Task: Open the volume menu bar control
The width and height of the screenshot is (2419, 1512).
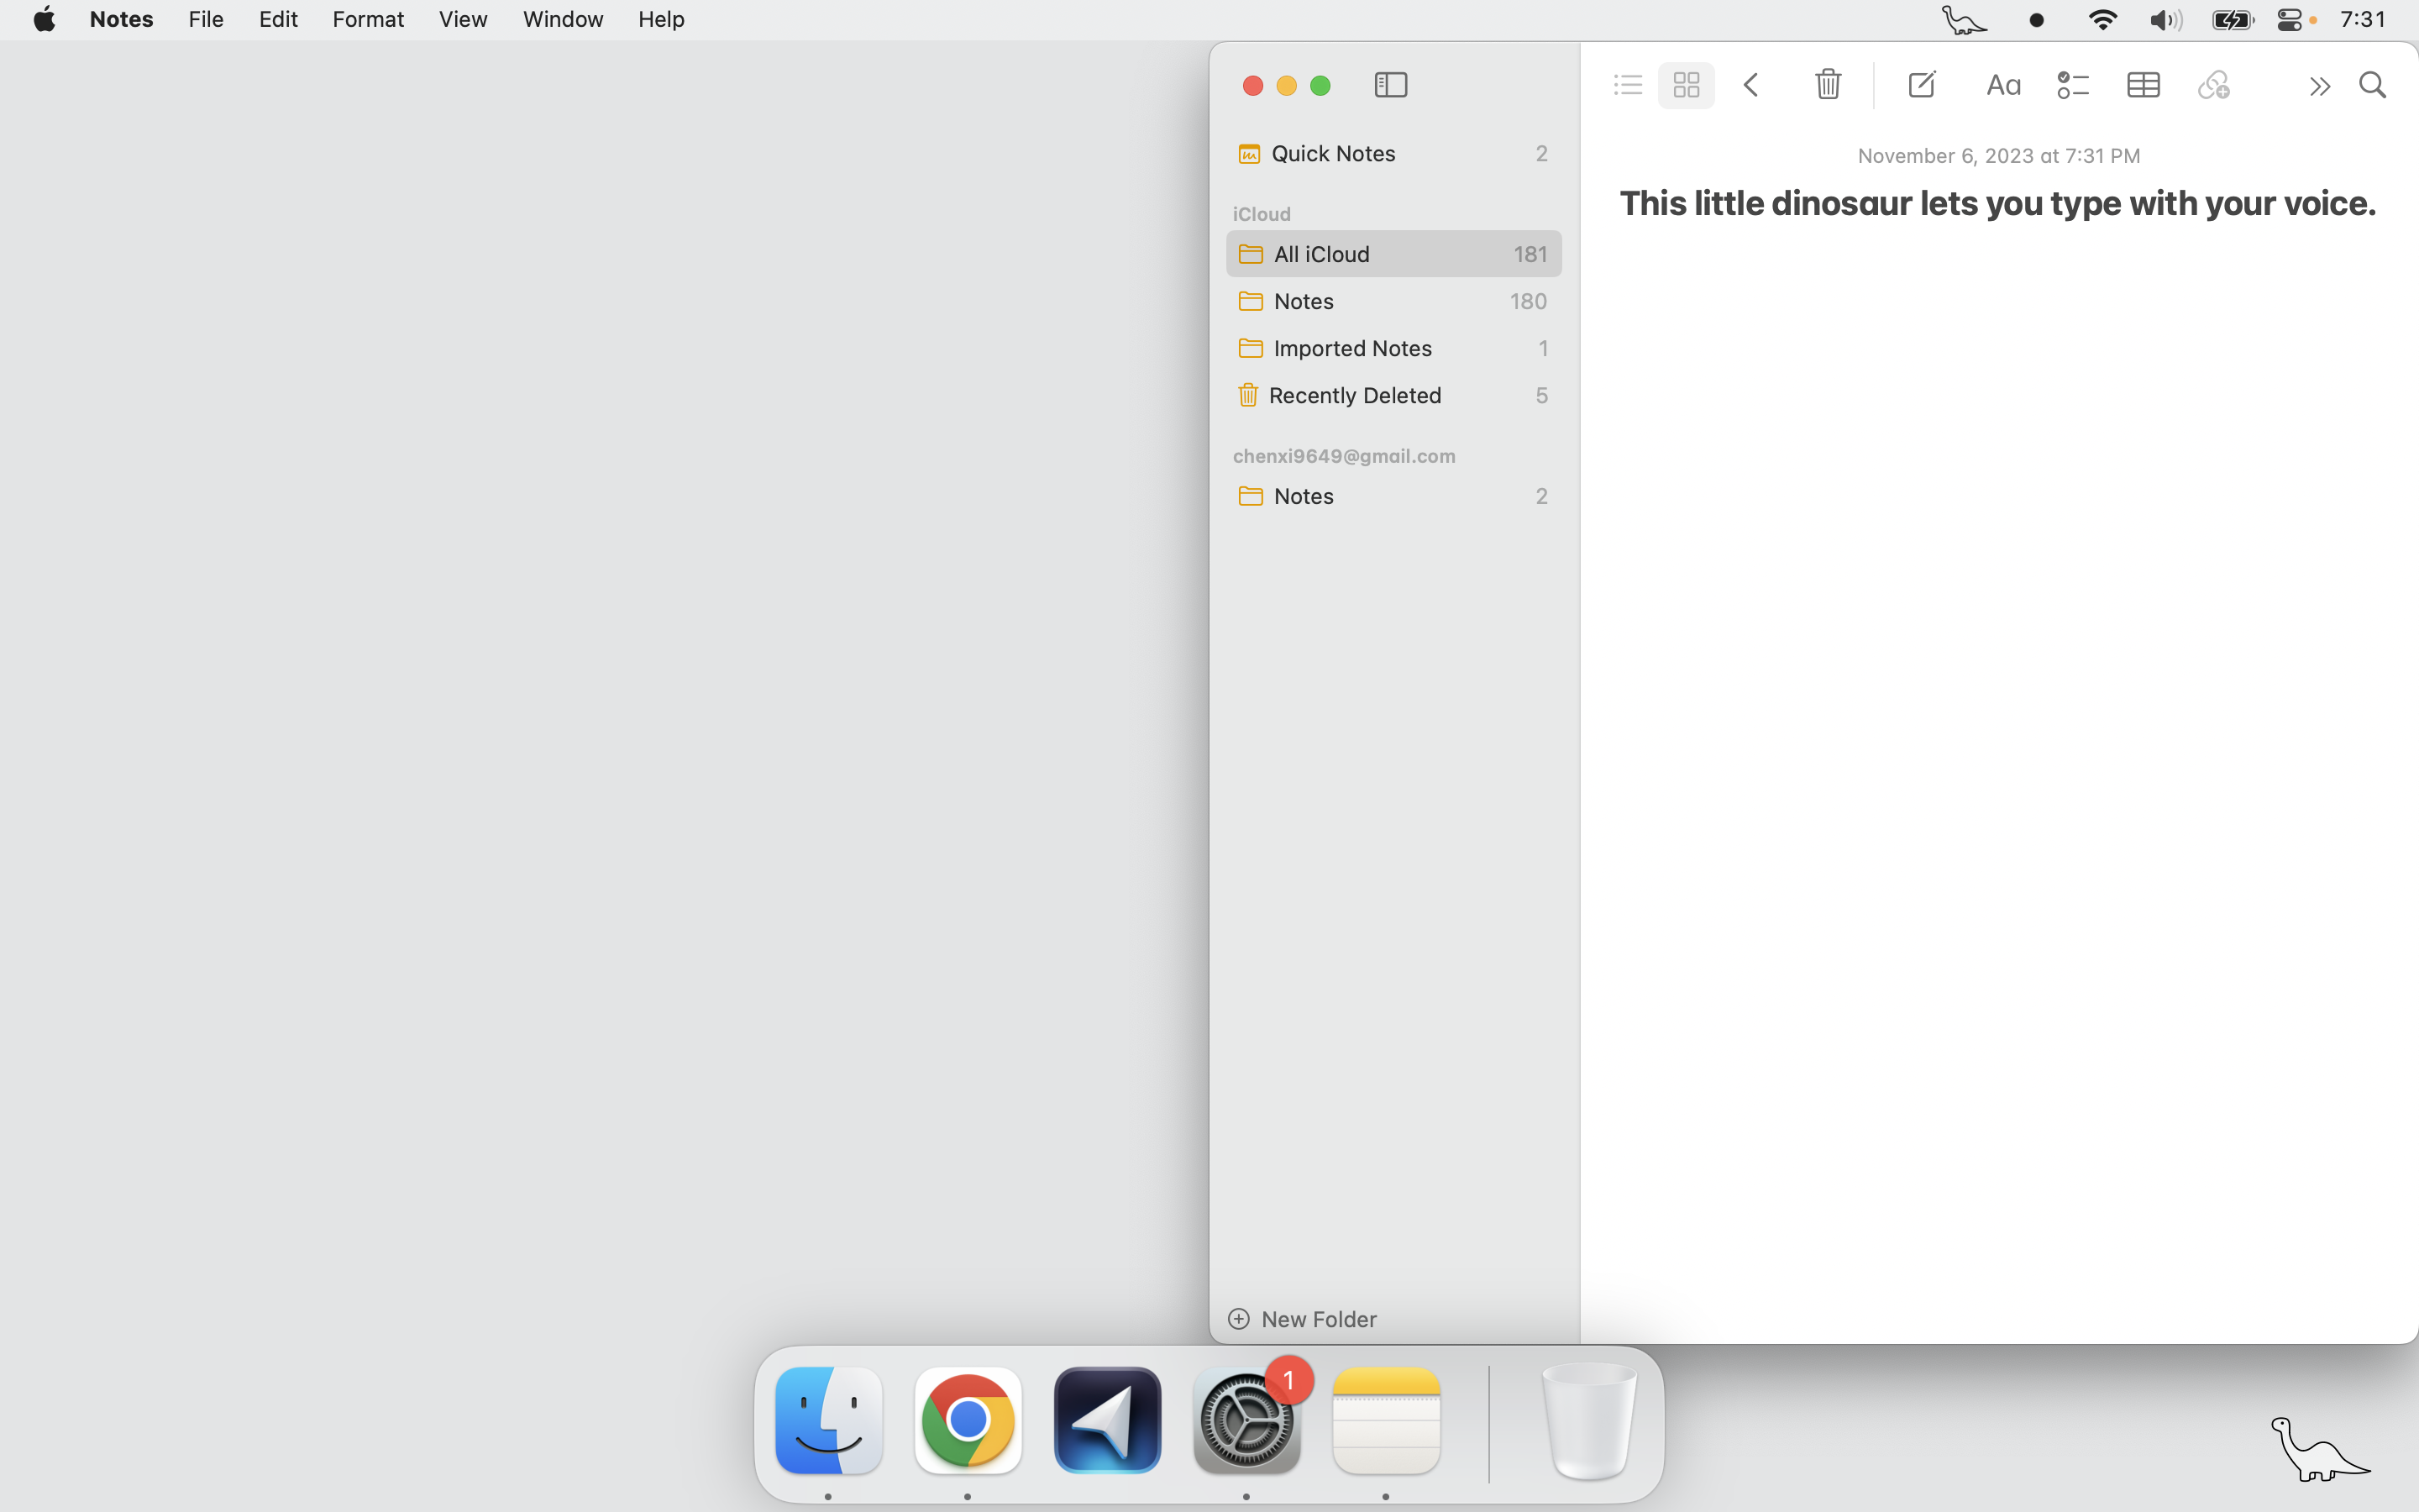Action: click(2165, 20)
